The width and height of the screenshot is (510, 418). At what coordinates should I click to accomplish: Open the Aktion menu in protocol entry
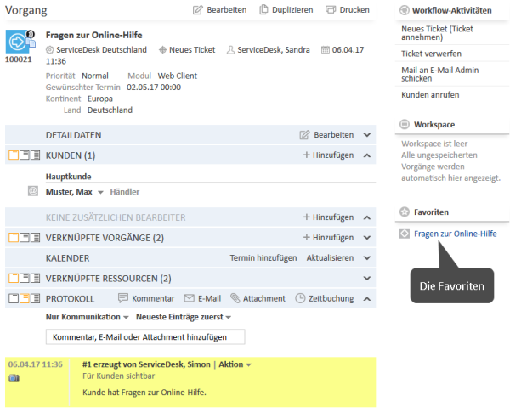pos(235,364)
